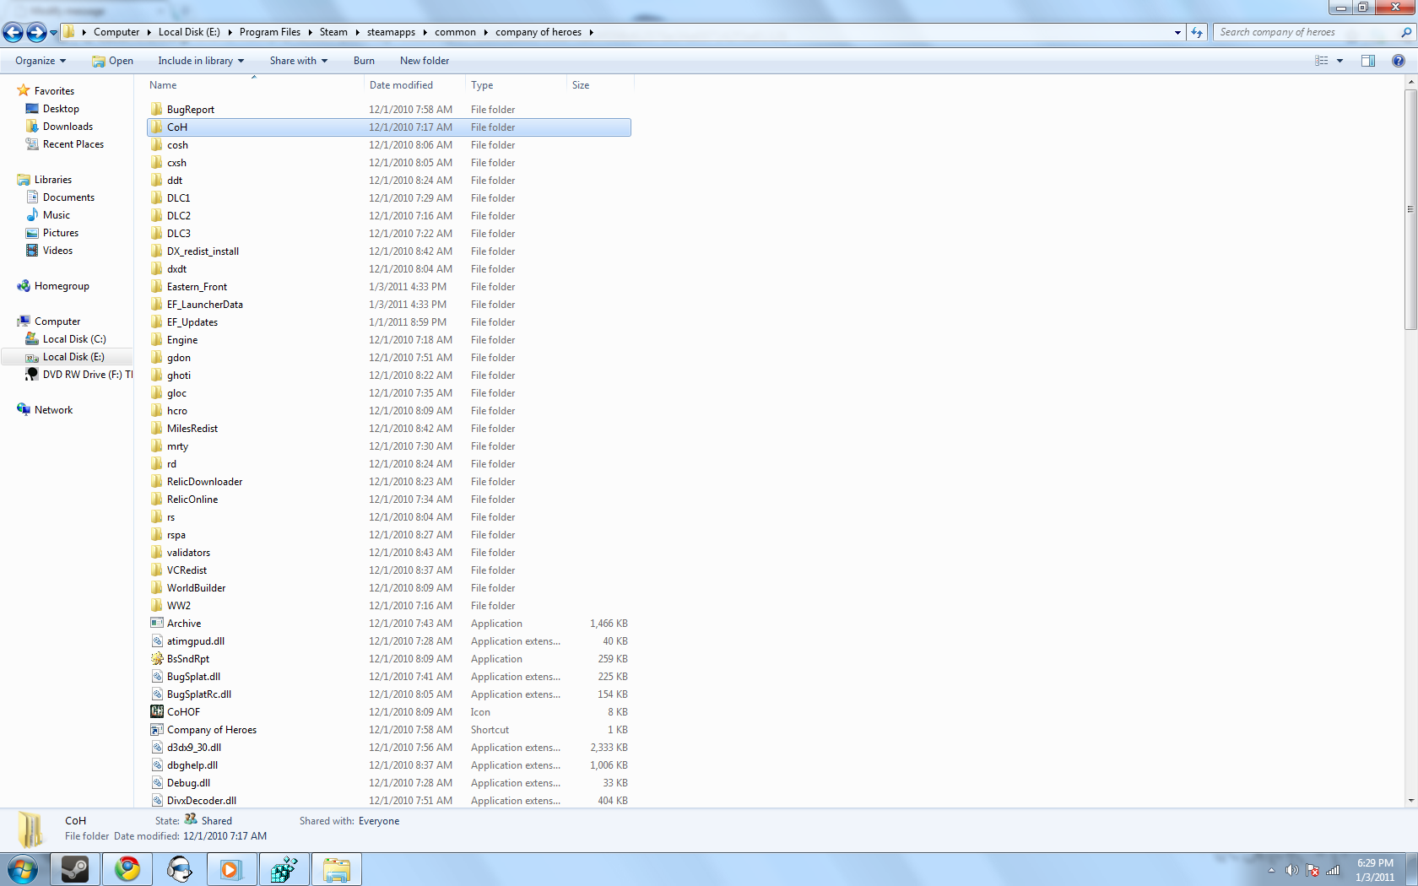Viewport: 1418px width, 886px height.
Task: Select Desktop in Favorites
Action: 61,109
